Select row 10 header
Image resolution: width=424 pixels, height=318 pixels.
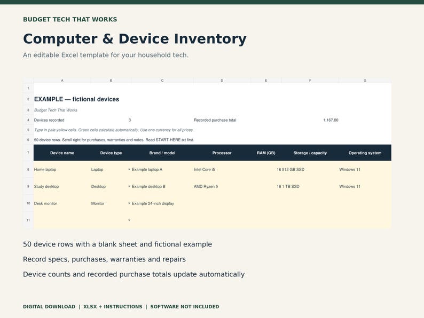28,203
